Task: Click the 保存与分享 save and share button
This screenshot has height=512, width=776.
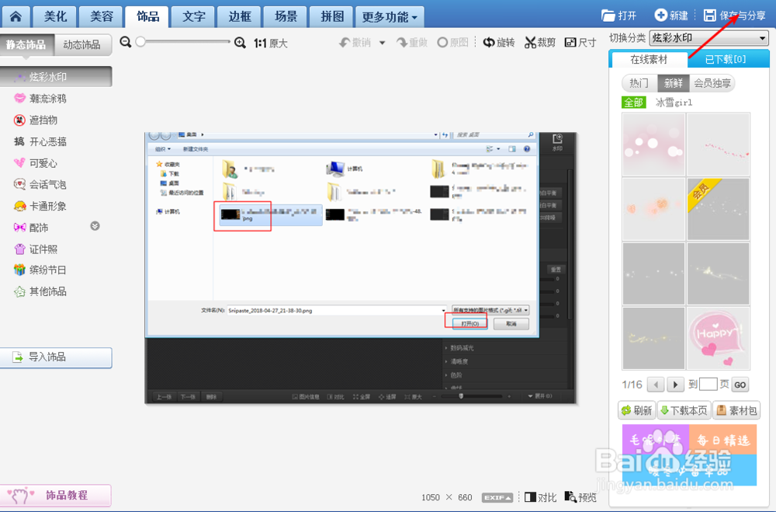Action: click(734, 13)
